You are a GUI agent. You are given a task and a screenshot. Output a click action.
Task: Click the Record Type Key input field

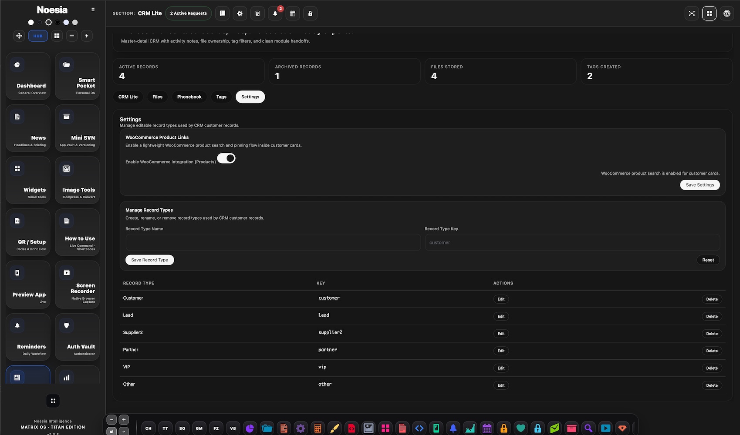[x=572, y=242]
